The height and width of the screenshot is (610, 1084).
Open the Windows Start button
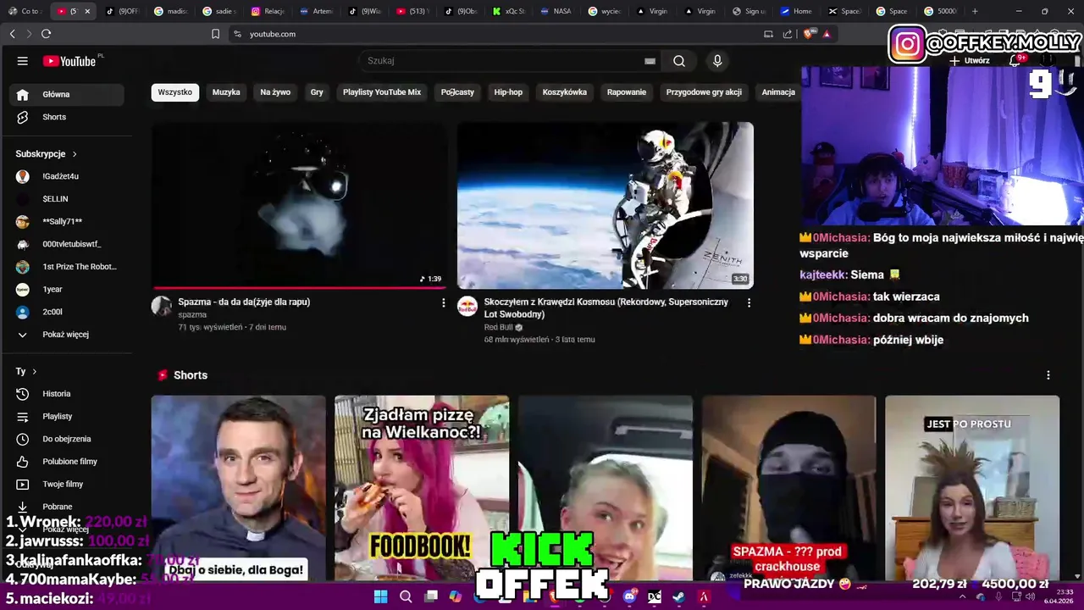pos(381,596)
